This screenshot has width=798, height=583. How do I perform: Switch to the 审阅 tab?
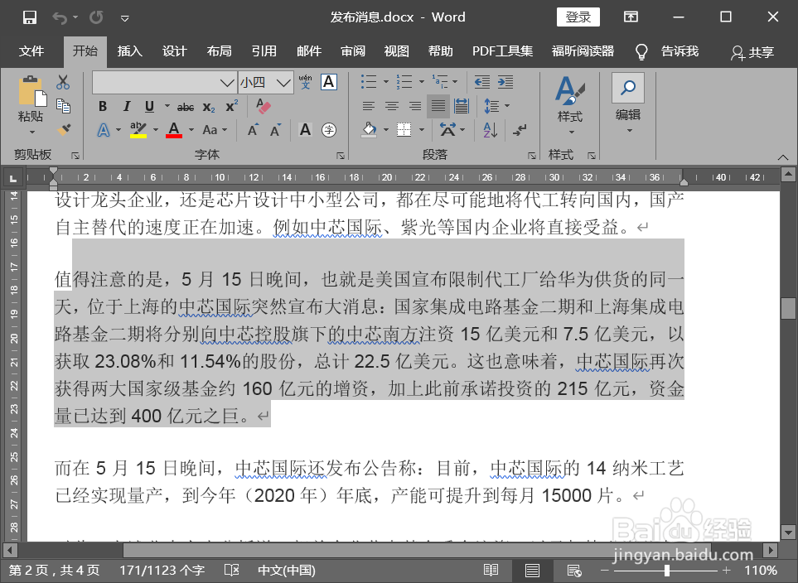click(x=353, y=51)
